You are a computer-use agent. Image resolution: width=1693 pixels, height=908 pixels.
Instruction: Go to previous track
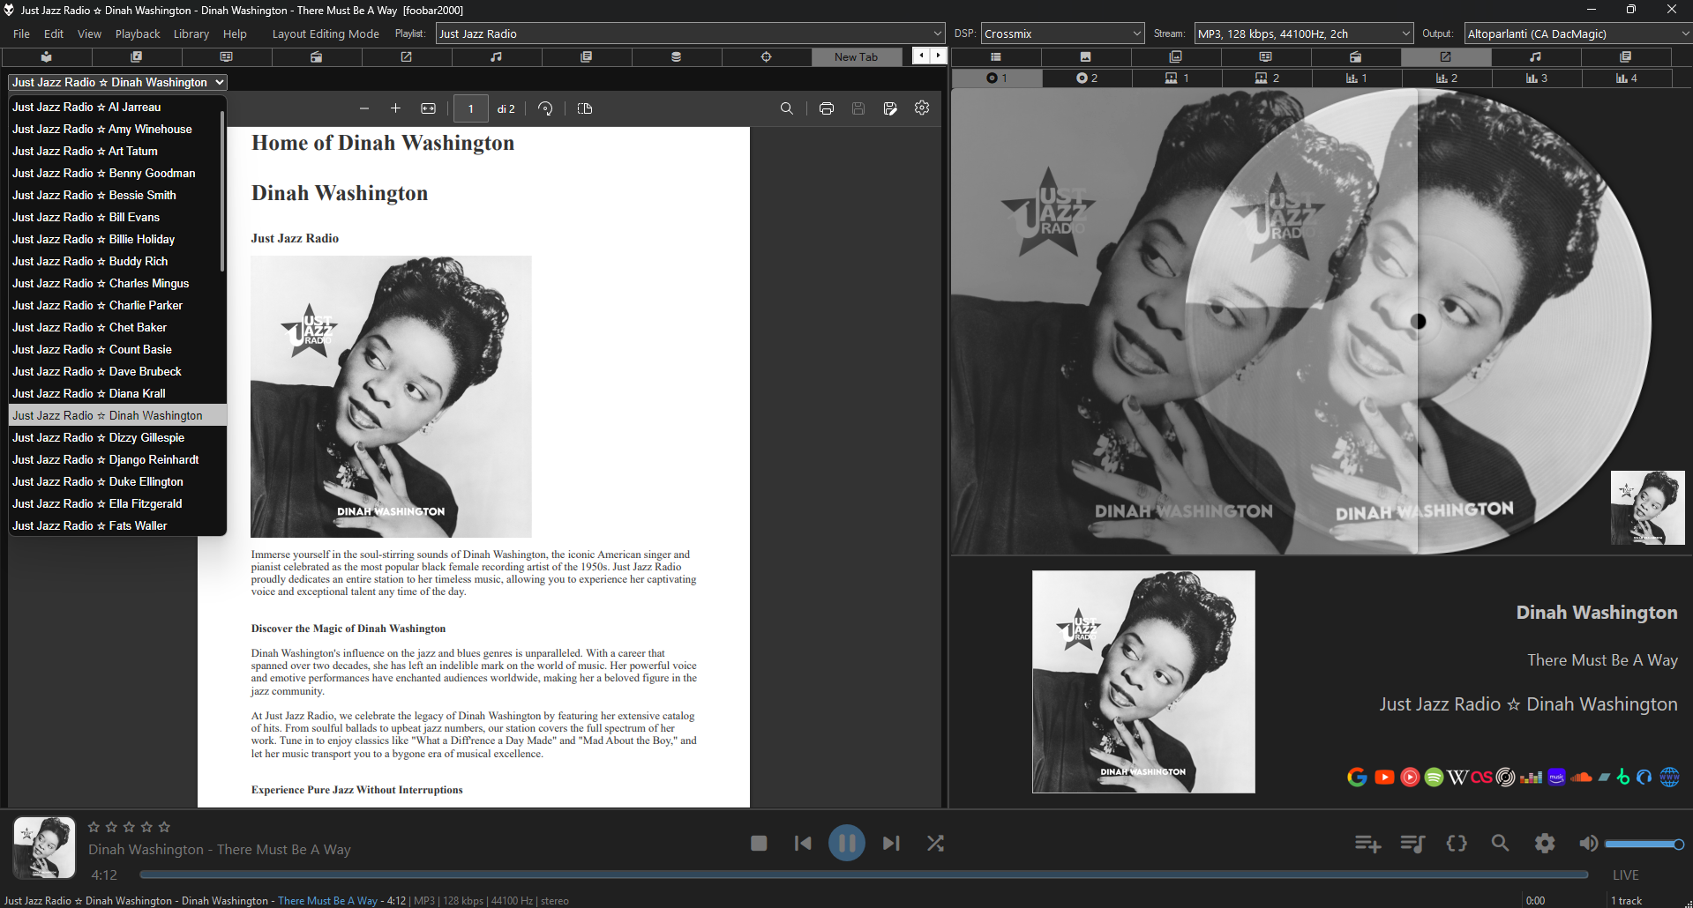(x=803, y=843)
